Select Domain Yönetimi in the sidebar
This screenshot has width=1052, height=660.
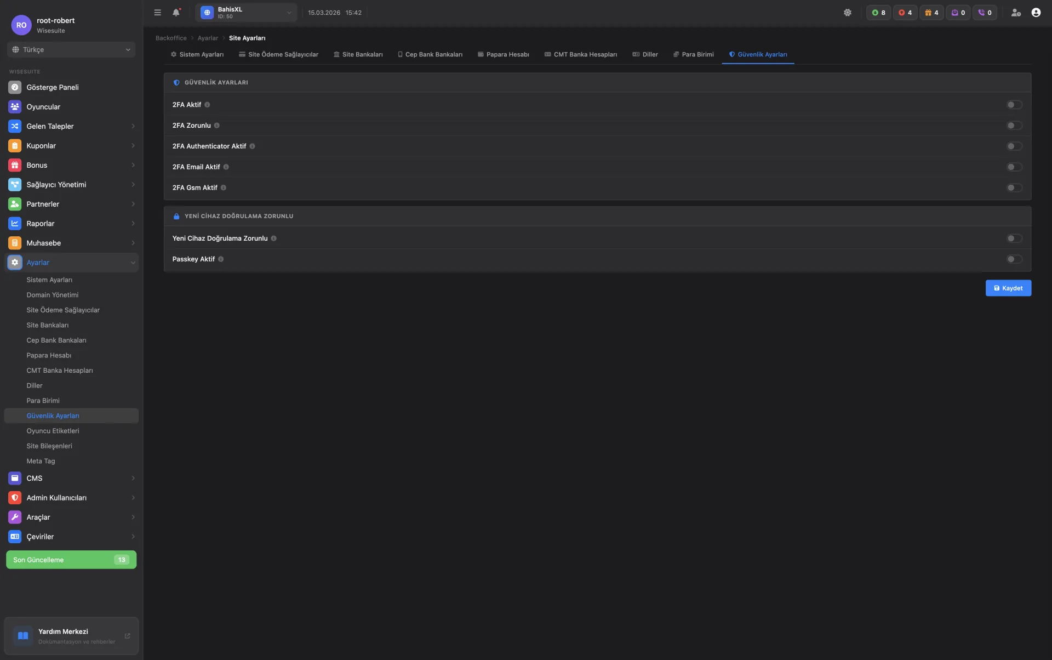[53, 295]
